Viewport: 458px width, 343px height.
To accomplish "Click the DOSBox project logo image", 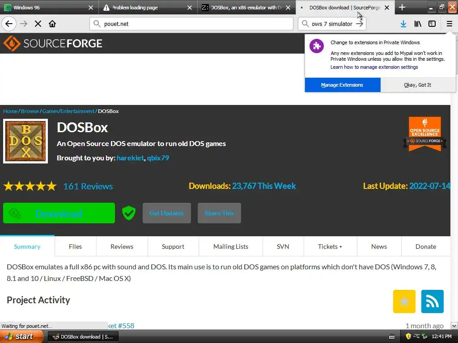I will 25,141.
